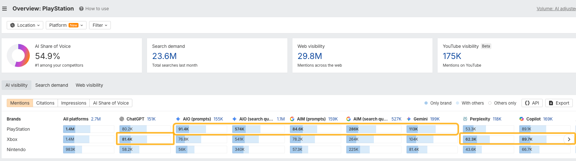Open the Platform dropdown

point(66,25)
